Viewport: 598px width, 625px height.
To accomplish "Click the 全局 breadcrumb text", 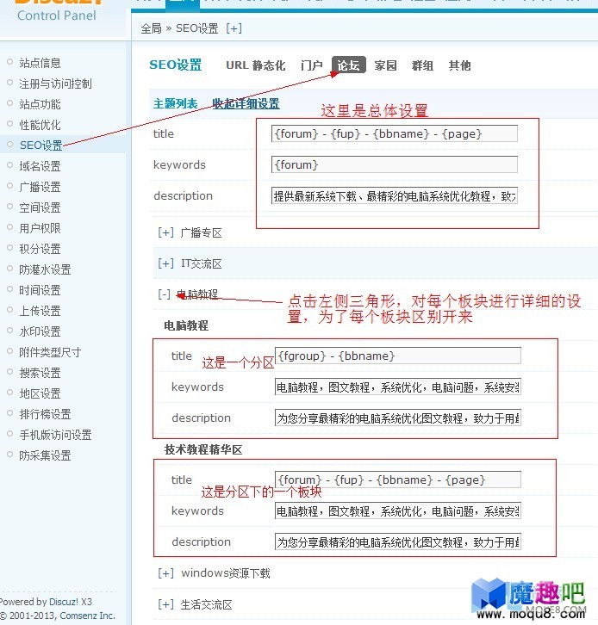I will pos(151,28).
